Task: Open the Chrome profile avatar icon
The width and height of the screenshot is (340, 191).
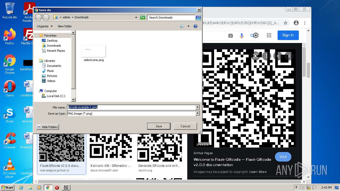Action: [x=296, y=23]
